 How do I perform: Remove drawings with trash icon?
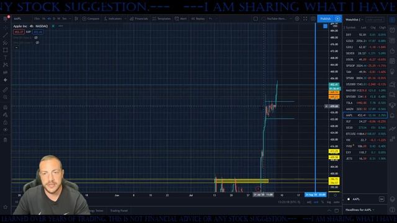coord(6,140)
